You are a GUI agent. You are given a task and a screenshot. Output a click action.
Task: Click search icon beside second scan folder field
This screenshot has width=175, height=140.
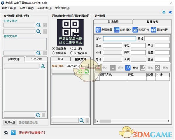click(38, 32)
